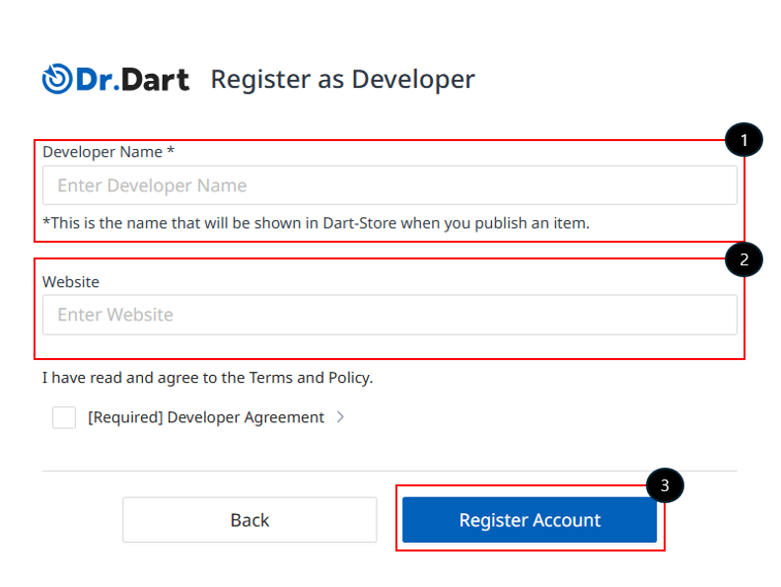This screenshot has height=587, width=781.
Task: Click the 'Website' field label
Action: [71, 282]
